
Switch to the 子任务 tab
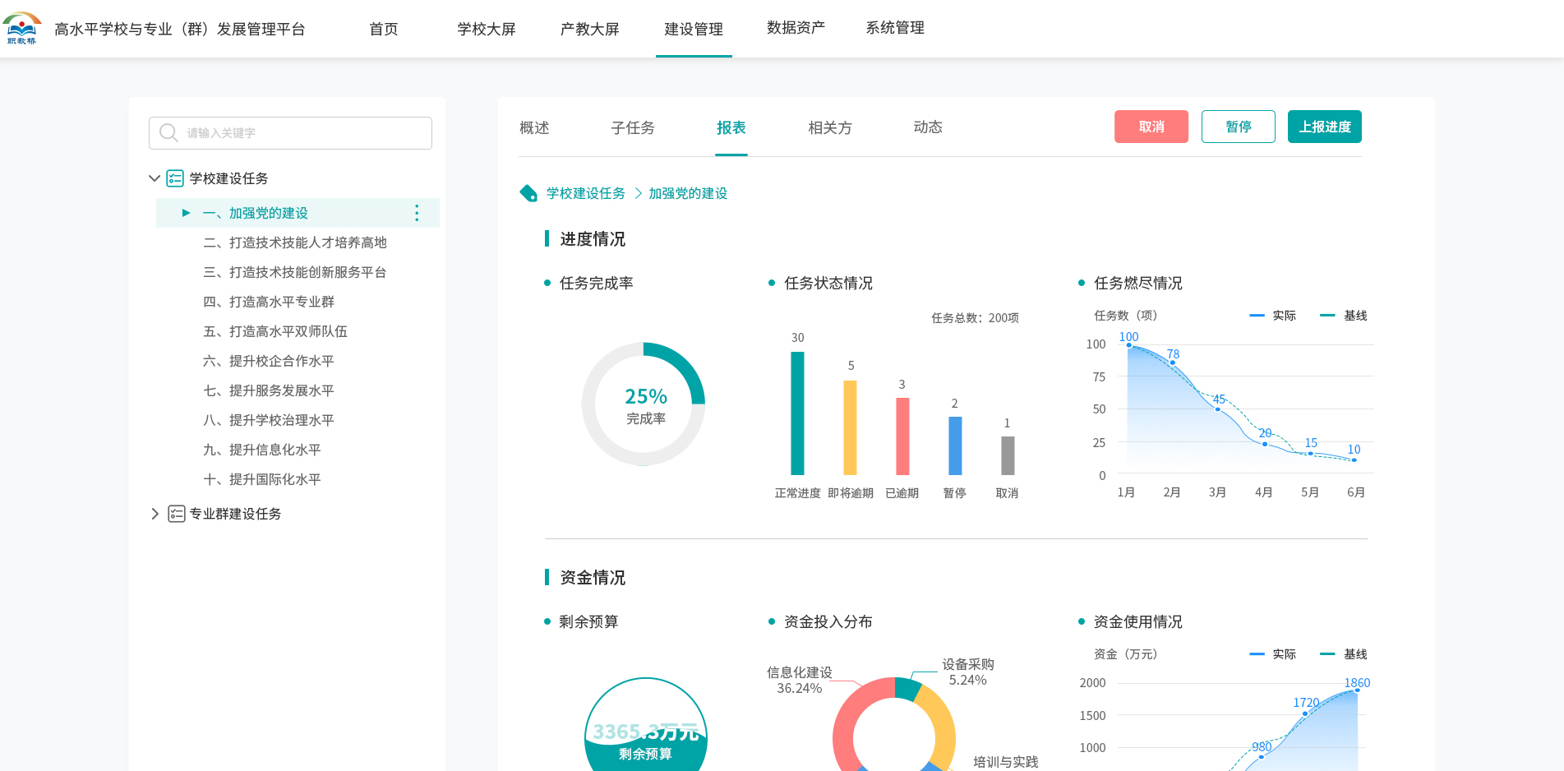[633, 127]
